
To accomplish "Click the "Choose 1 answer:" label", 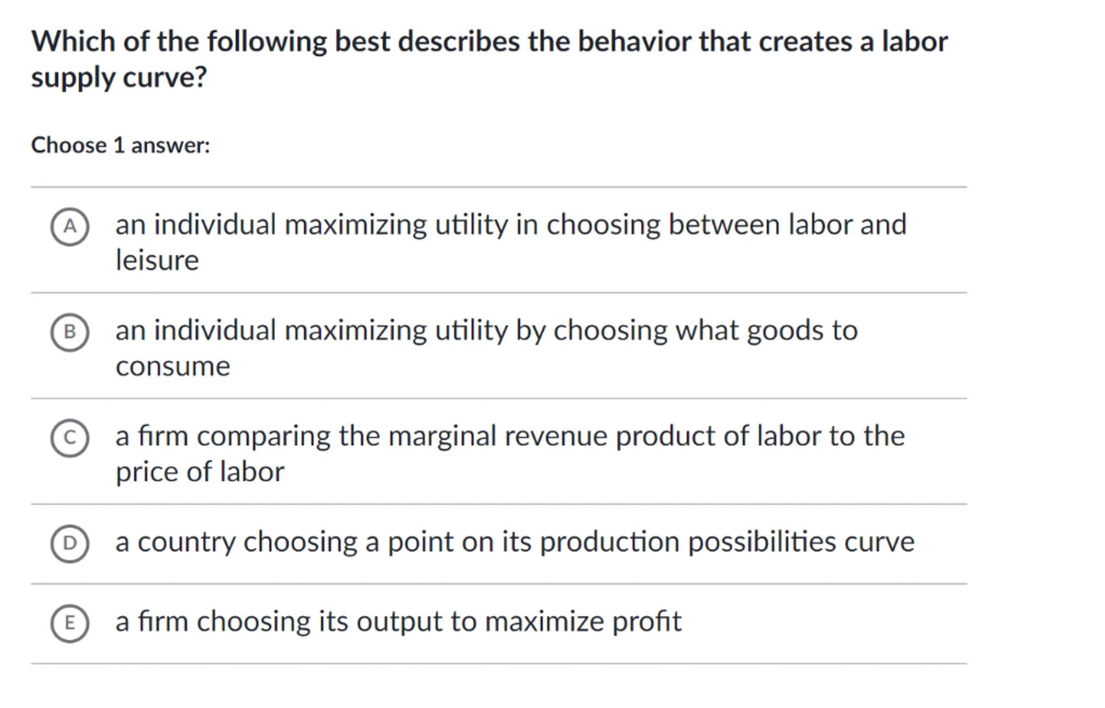I will [120, 146].
